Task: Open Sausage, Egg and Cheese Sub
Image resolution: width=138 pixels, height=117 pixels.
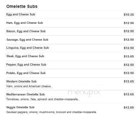Action: tap(27, 40)
